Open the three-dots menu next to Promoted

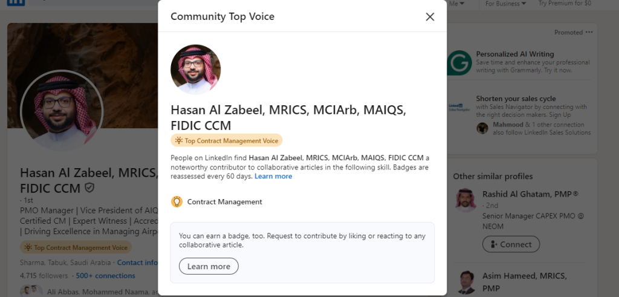point(589,33)
